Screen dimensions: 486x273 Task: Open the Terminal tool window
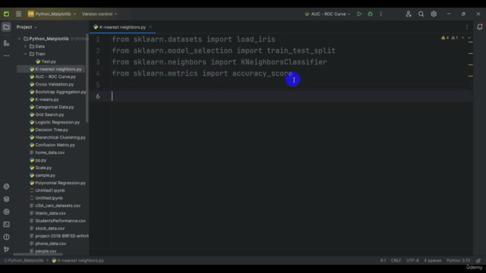point(6,224)
